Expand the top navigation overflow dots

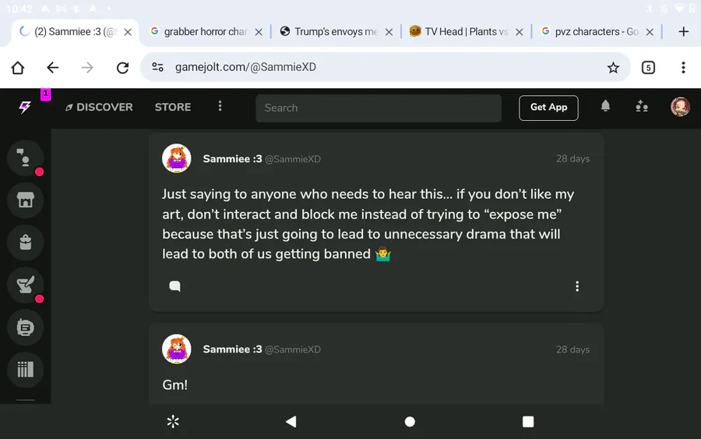pos(220,107)
